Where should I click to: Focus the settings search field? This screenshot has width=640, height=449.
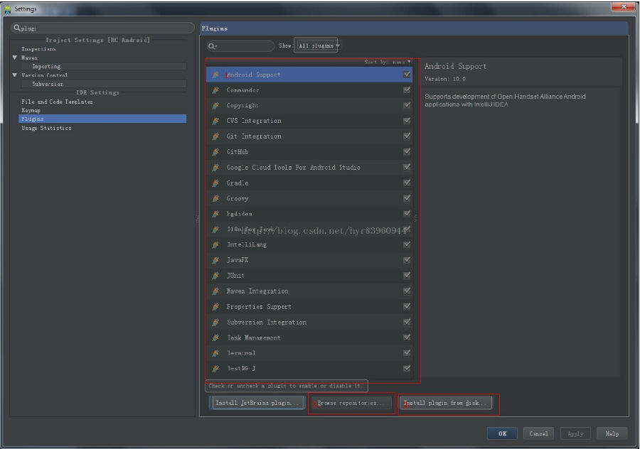coord(103,28)
